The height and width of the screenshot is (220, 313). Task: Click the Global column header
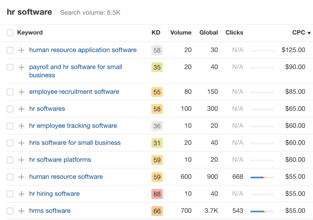point(208,33)
